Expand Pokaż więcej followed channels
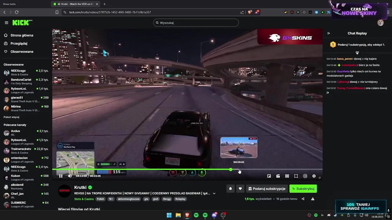Viewport: 392px width, 220px height. tap(12, 117)
